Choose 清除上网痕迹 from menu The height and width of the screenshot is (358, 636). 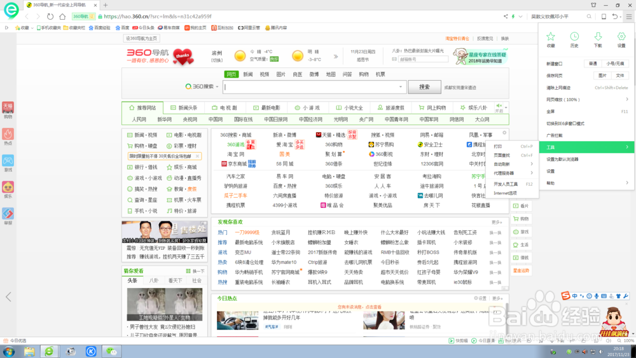click(x=587, y=88)
